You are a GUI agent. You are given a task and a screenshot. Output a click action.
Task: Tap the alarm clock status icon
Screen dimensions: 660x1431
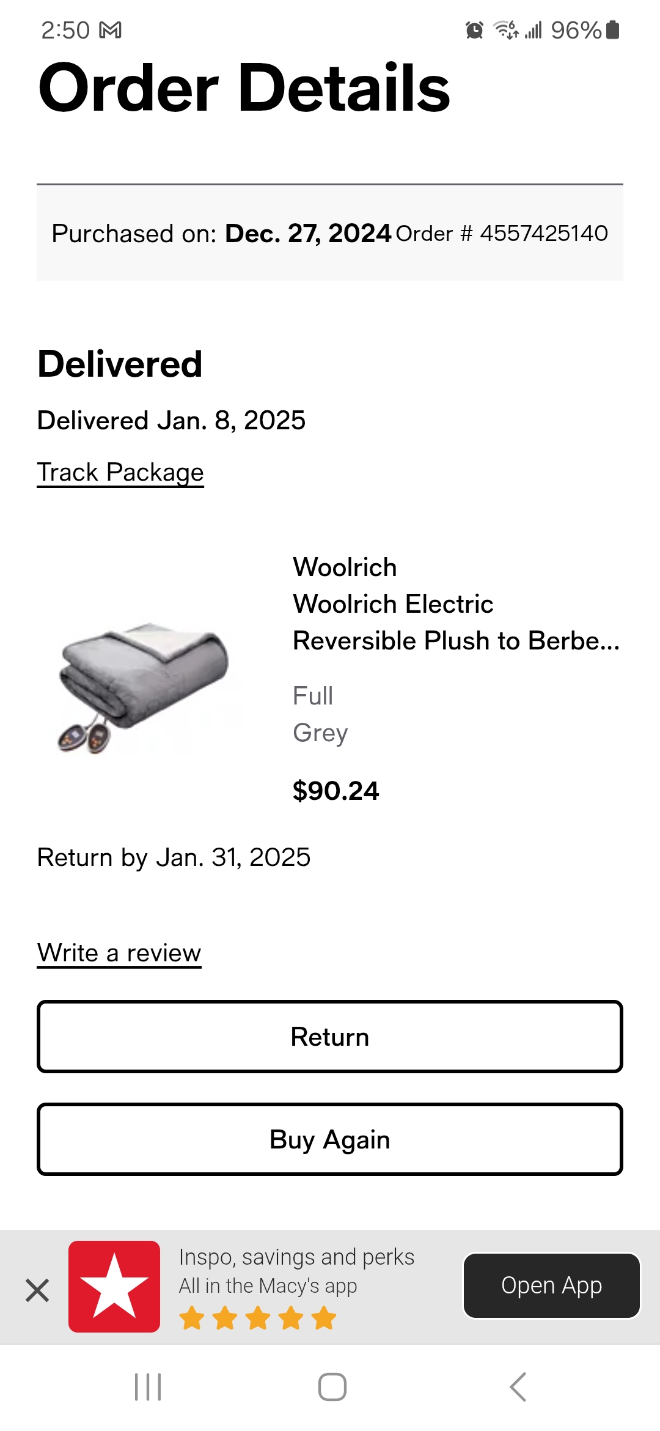[x=474, y=30]
